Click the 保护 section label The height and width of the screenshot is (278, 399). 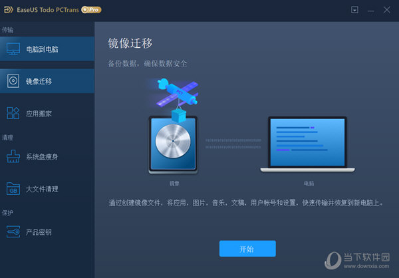(7, 213)
